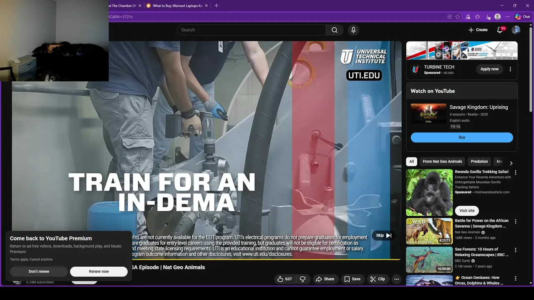Open more actions menu beside Clip
The width and height of the screenshot is (534, 300).
click(397, 279)
